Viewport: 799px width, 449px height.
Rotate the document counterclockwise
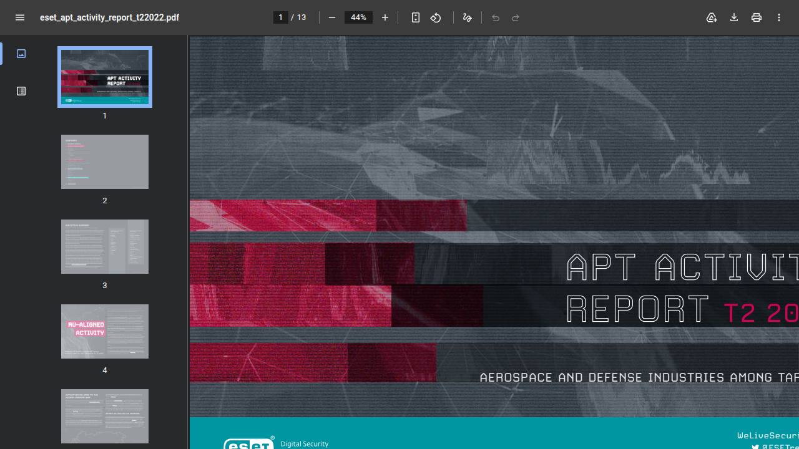pyautogui.click(x=436, y=17)
